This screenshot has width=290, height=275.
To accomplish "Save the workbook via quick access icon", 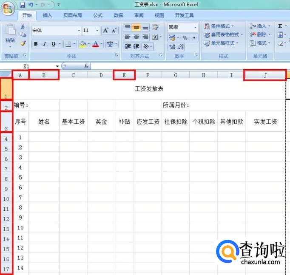I will pos(23,5).
